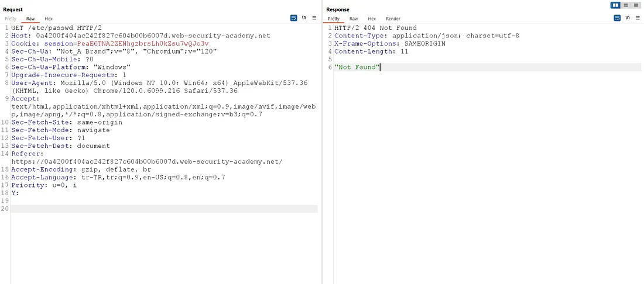Open the Response Raw tab
This screenshot has width=644, height=284.
pos(354,19)
